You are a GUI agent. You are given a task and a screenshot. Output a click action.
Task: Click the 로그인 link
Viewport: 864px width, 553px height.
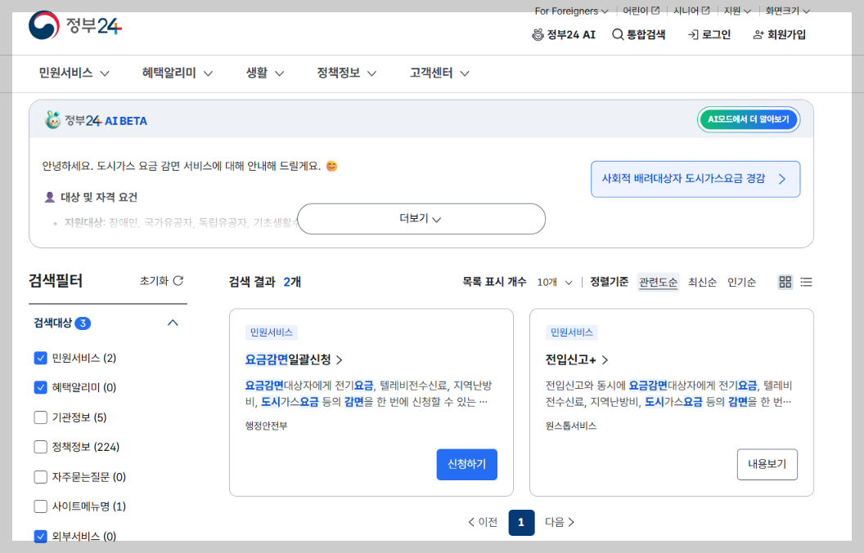[709, 34]
